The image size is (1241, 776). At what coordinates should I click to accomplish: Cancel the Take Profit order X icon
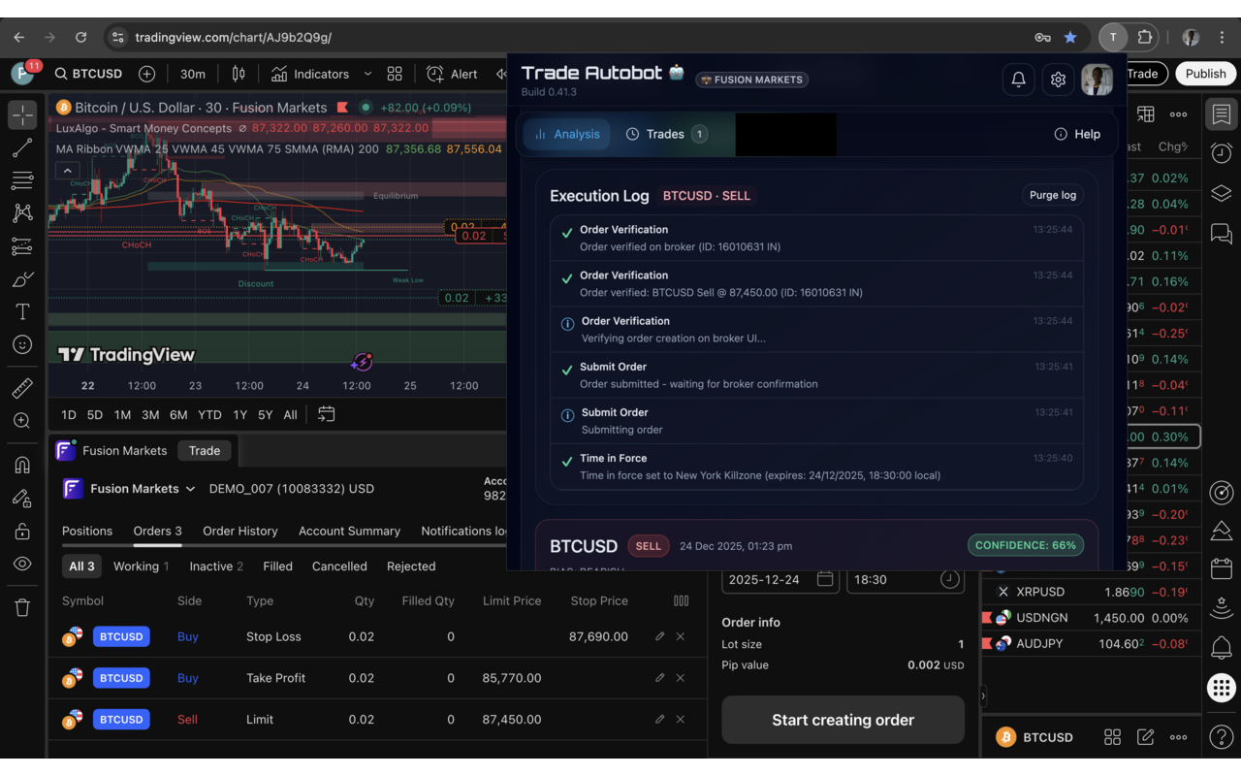point(681,678)
